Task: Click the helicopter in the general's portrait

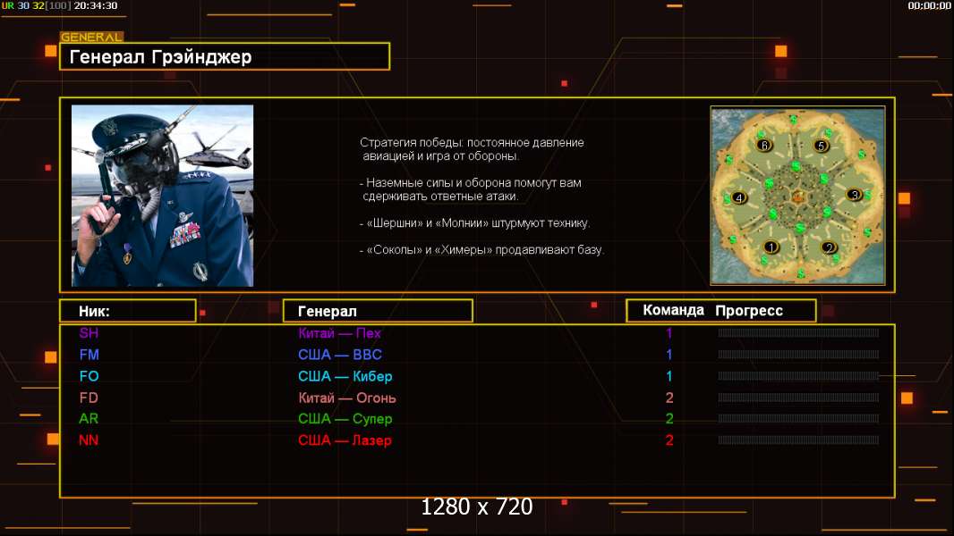Action: (216, 152)
